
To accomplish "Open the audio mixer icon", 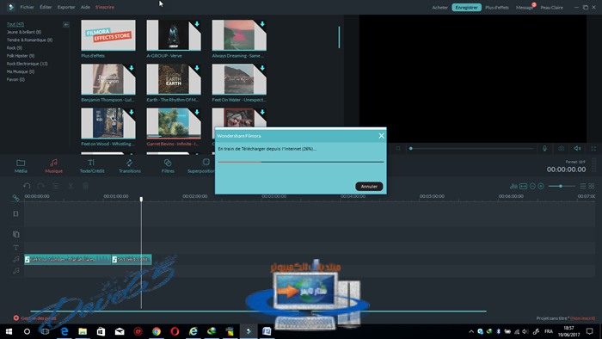I will [x=513, y=186].
